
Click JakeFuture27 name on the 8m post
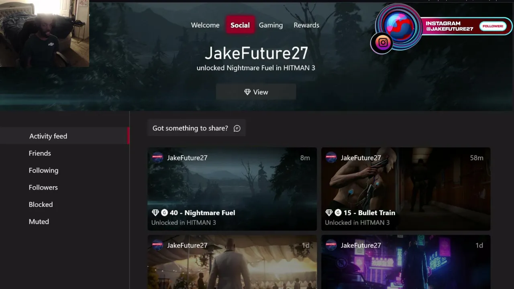(x=187, y=158)
